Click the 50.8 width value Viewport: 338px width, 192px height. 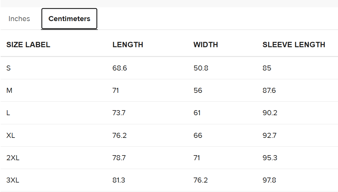pos(201,68)
